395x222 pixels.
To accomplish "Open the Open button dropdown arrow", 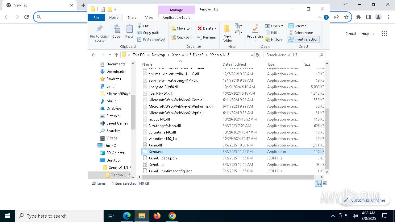I will pyautogui.click(x=282, y=26).
